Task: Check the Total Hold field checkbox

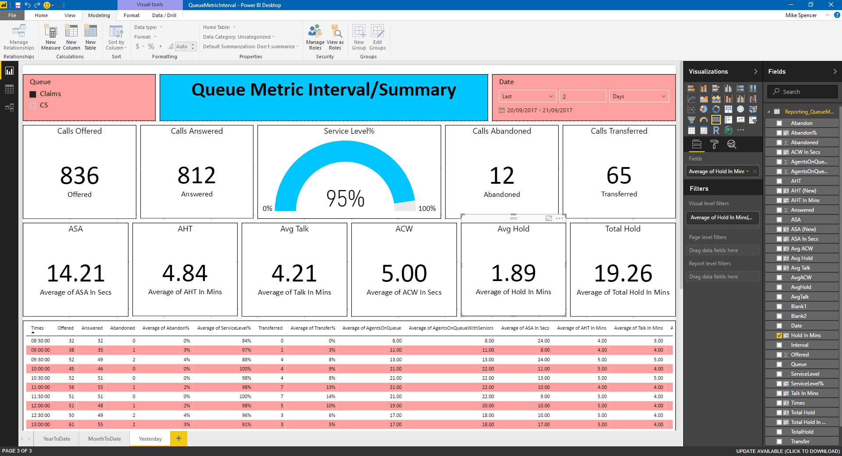Action: [779, 413]
